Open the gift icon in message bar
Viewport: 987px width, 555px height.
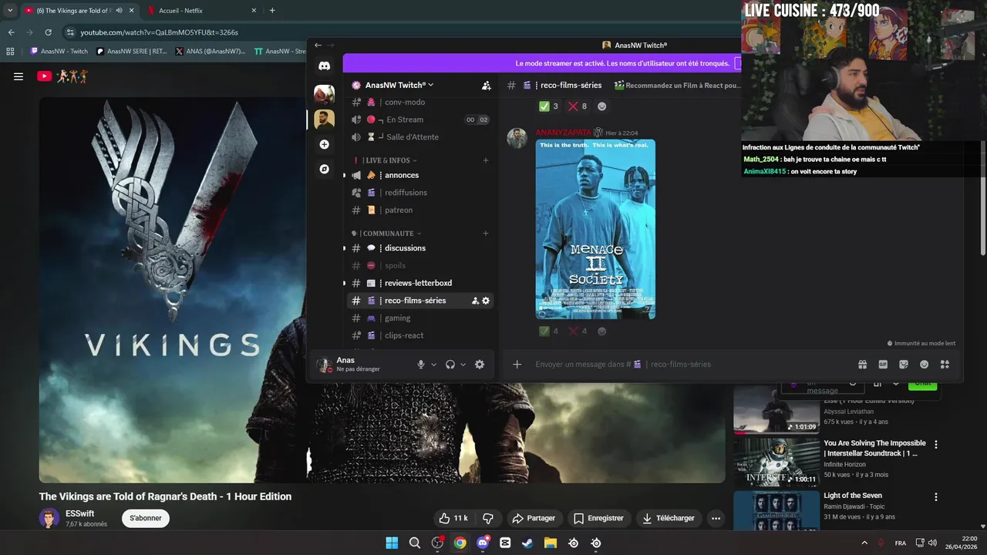coord(862,365)
